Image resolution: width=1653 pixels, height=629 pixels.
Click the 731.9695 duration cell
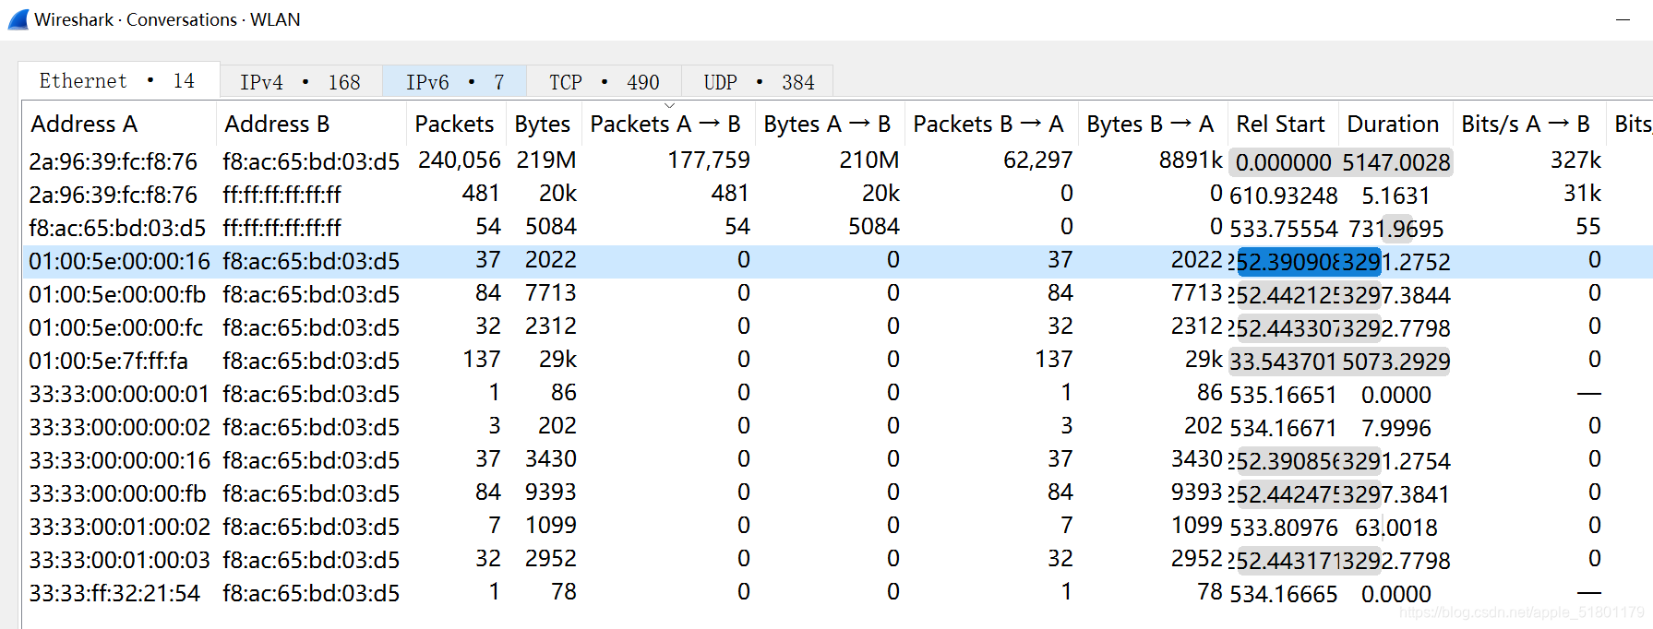pyautogui.click(x=1395, y=229)
